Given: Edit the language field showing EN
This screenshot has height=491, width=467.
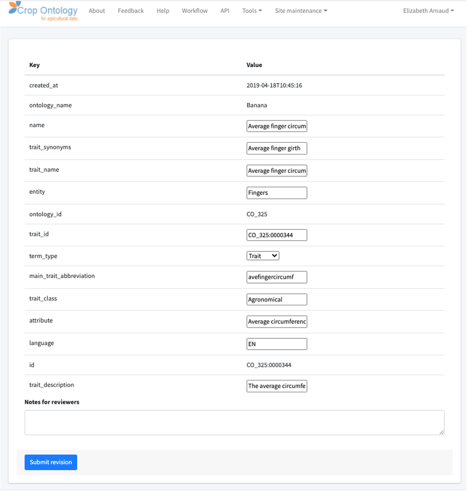Looking at the screenshot, I should 277,344.
